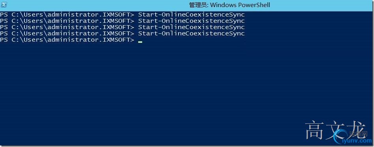374x147 pixels.
Task: Click the 文 character in the watermark
Action: point(336,130)
